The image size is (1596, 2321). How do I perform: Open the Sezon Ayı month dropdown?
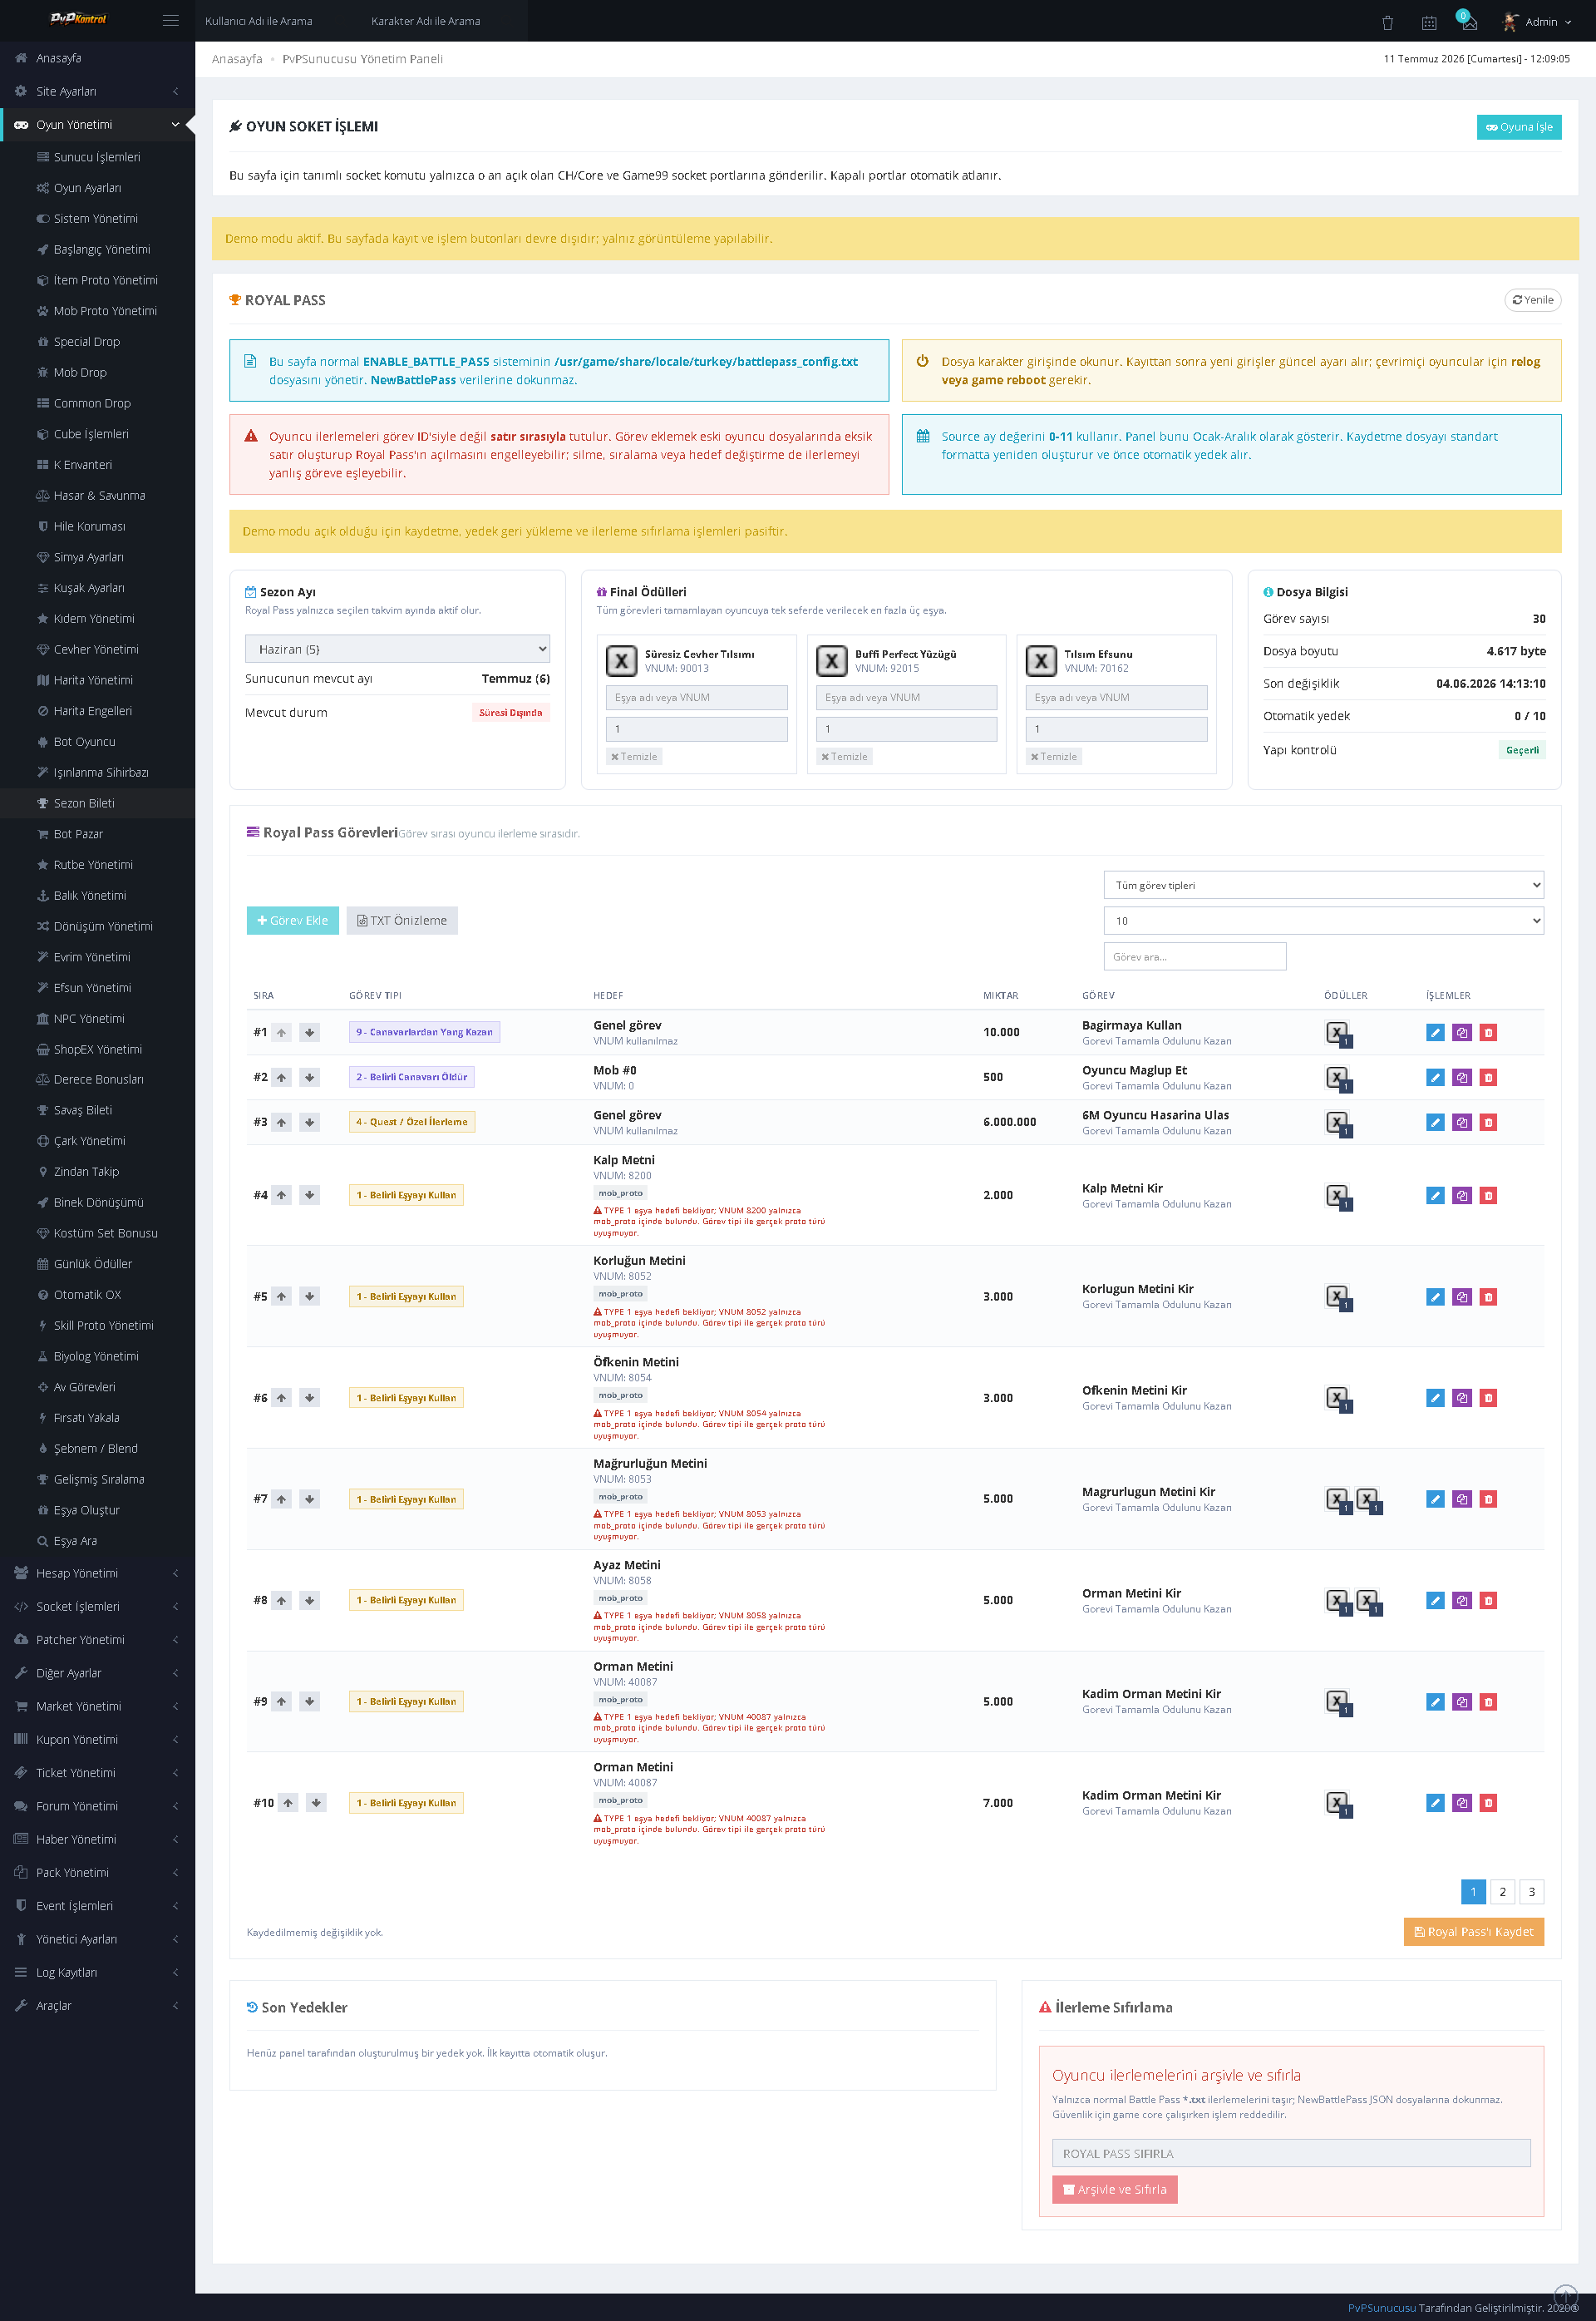tap(397, 649)
